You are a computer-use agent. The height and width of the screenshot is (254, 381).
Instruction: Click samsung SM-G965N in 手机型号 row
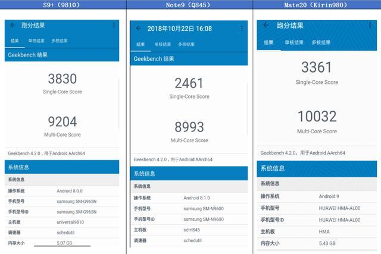pos(77,202)
